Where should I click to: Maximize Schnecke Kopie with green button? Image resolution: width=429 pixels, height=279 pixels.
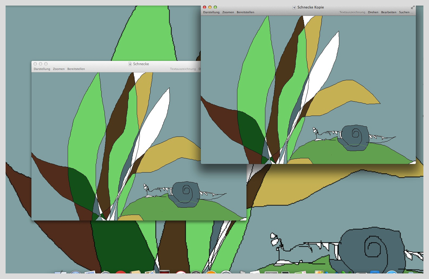coord(215,7)
